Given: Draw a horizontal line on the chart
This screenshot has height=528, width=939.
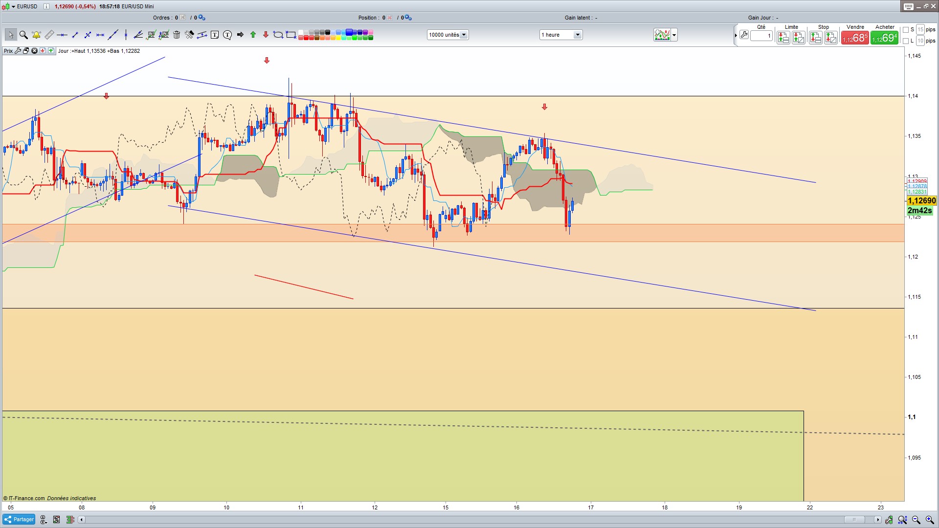Looking at the screenshot, I should click(x=62, y=35).
